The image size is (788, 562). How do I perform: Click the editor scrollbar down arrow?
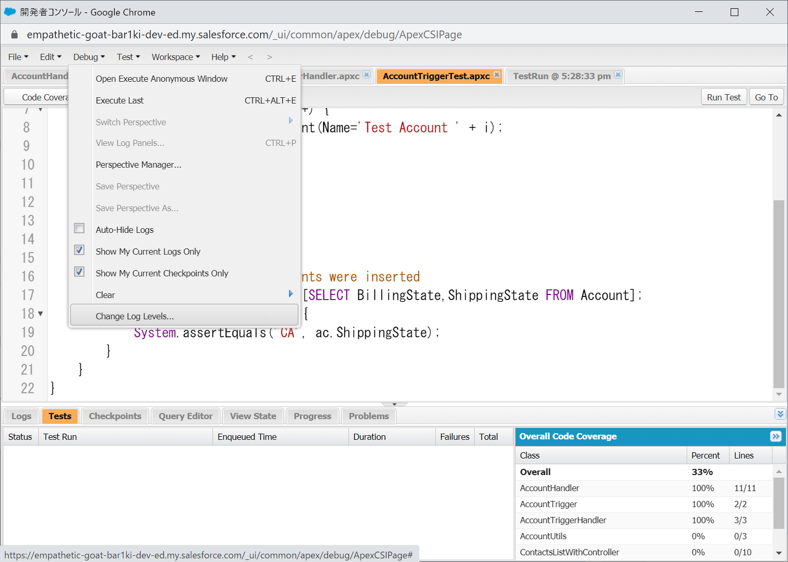click(779, 394)
